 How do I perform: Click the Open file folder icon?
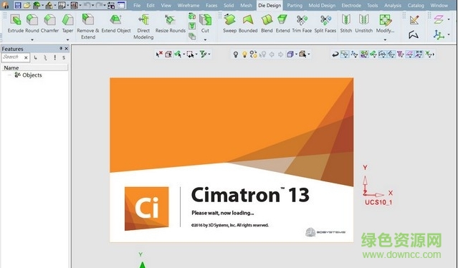tap(27, 5)
